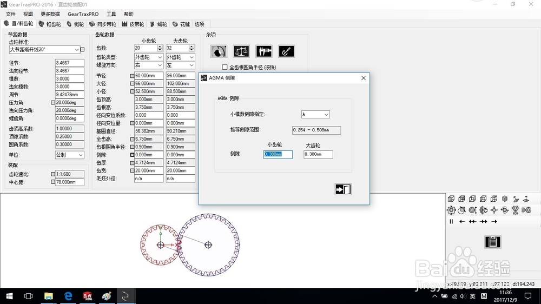Click the zoom-to-fit view icon
Image resolution: width=541 pixels, height=304 pixels.
(451, 210)
